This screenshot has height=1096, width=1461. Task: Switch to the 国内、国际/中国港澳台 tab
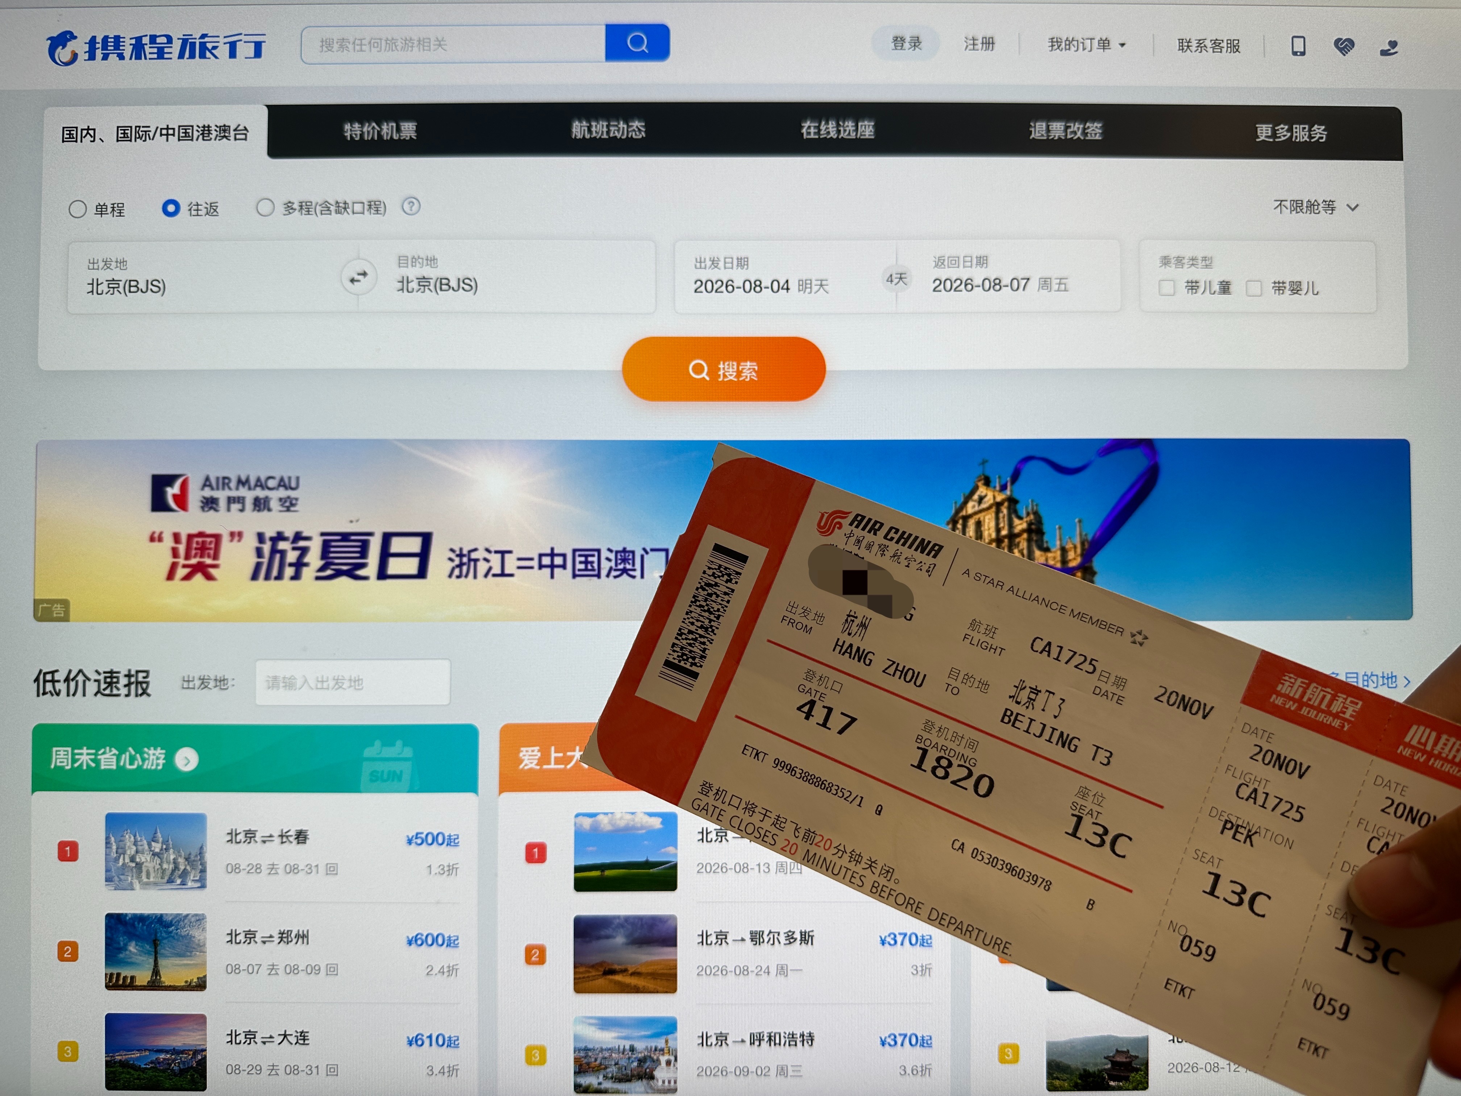tap(155, 133)
